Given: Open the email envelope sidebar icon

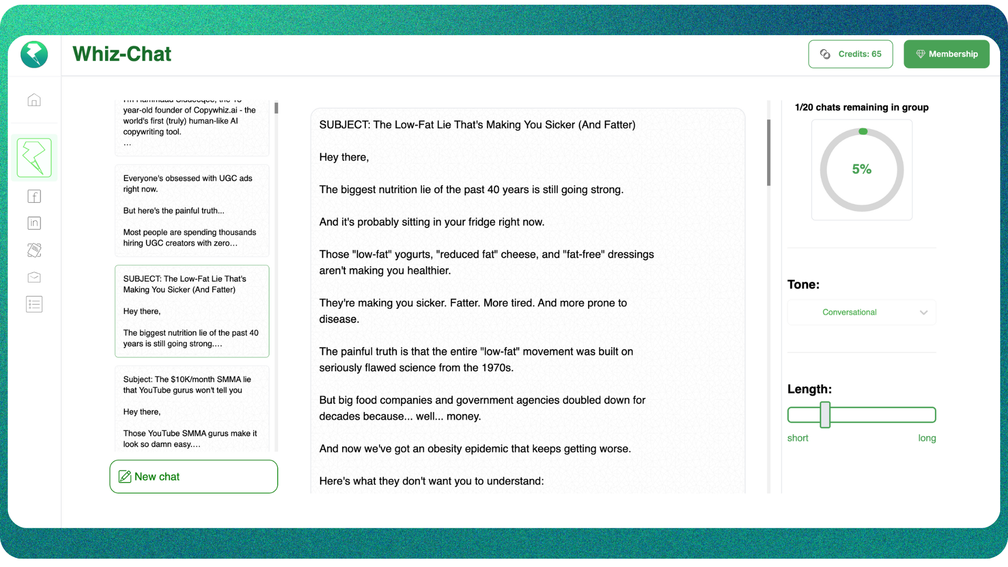Looking at the screenshot, I should click(x=34, y=277).
